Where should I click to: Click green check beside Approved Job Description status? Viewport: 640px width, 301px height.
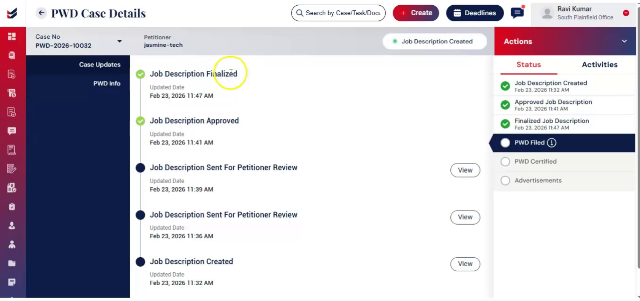tap(505, 105)
